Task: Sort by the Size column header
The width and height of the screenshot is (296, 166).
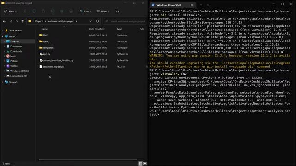Action: pyautogui.click(x=142, y=29)
